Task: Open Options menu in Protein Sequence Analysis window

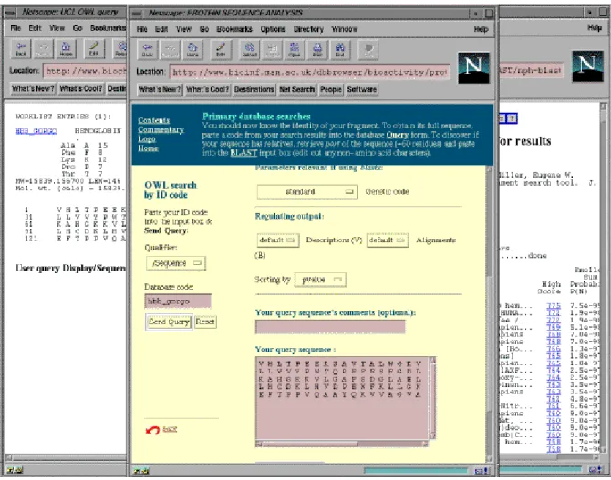Action: tap(273, 29)
